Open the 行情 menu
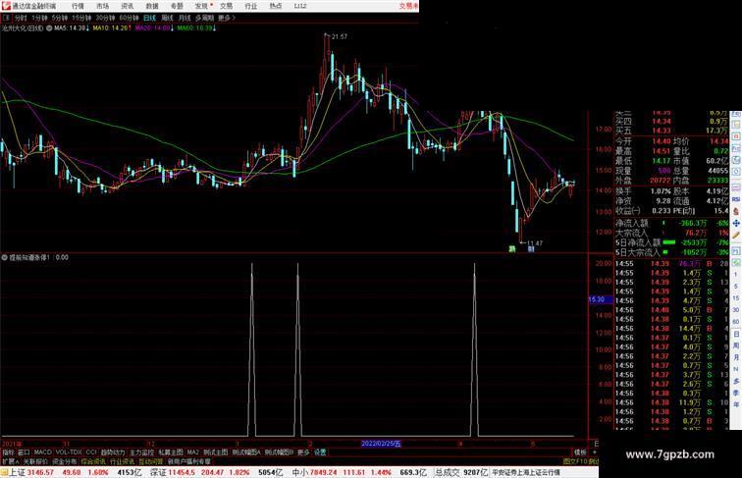742x478 pixels. (x=78, y=6)
